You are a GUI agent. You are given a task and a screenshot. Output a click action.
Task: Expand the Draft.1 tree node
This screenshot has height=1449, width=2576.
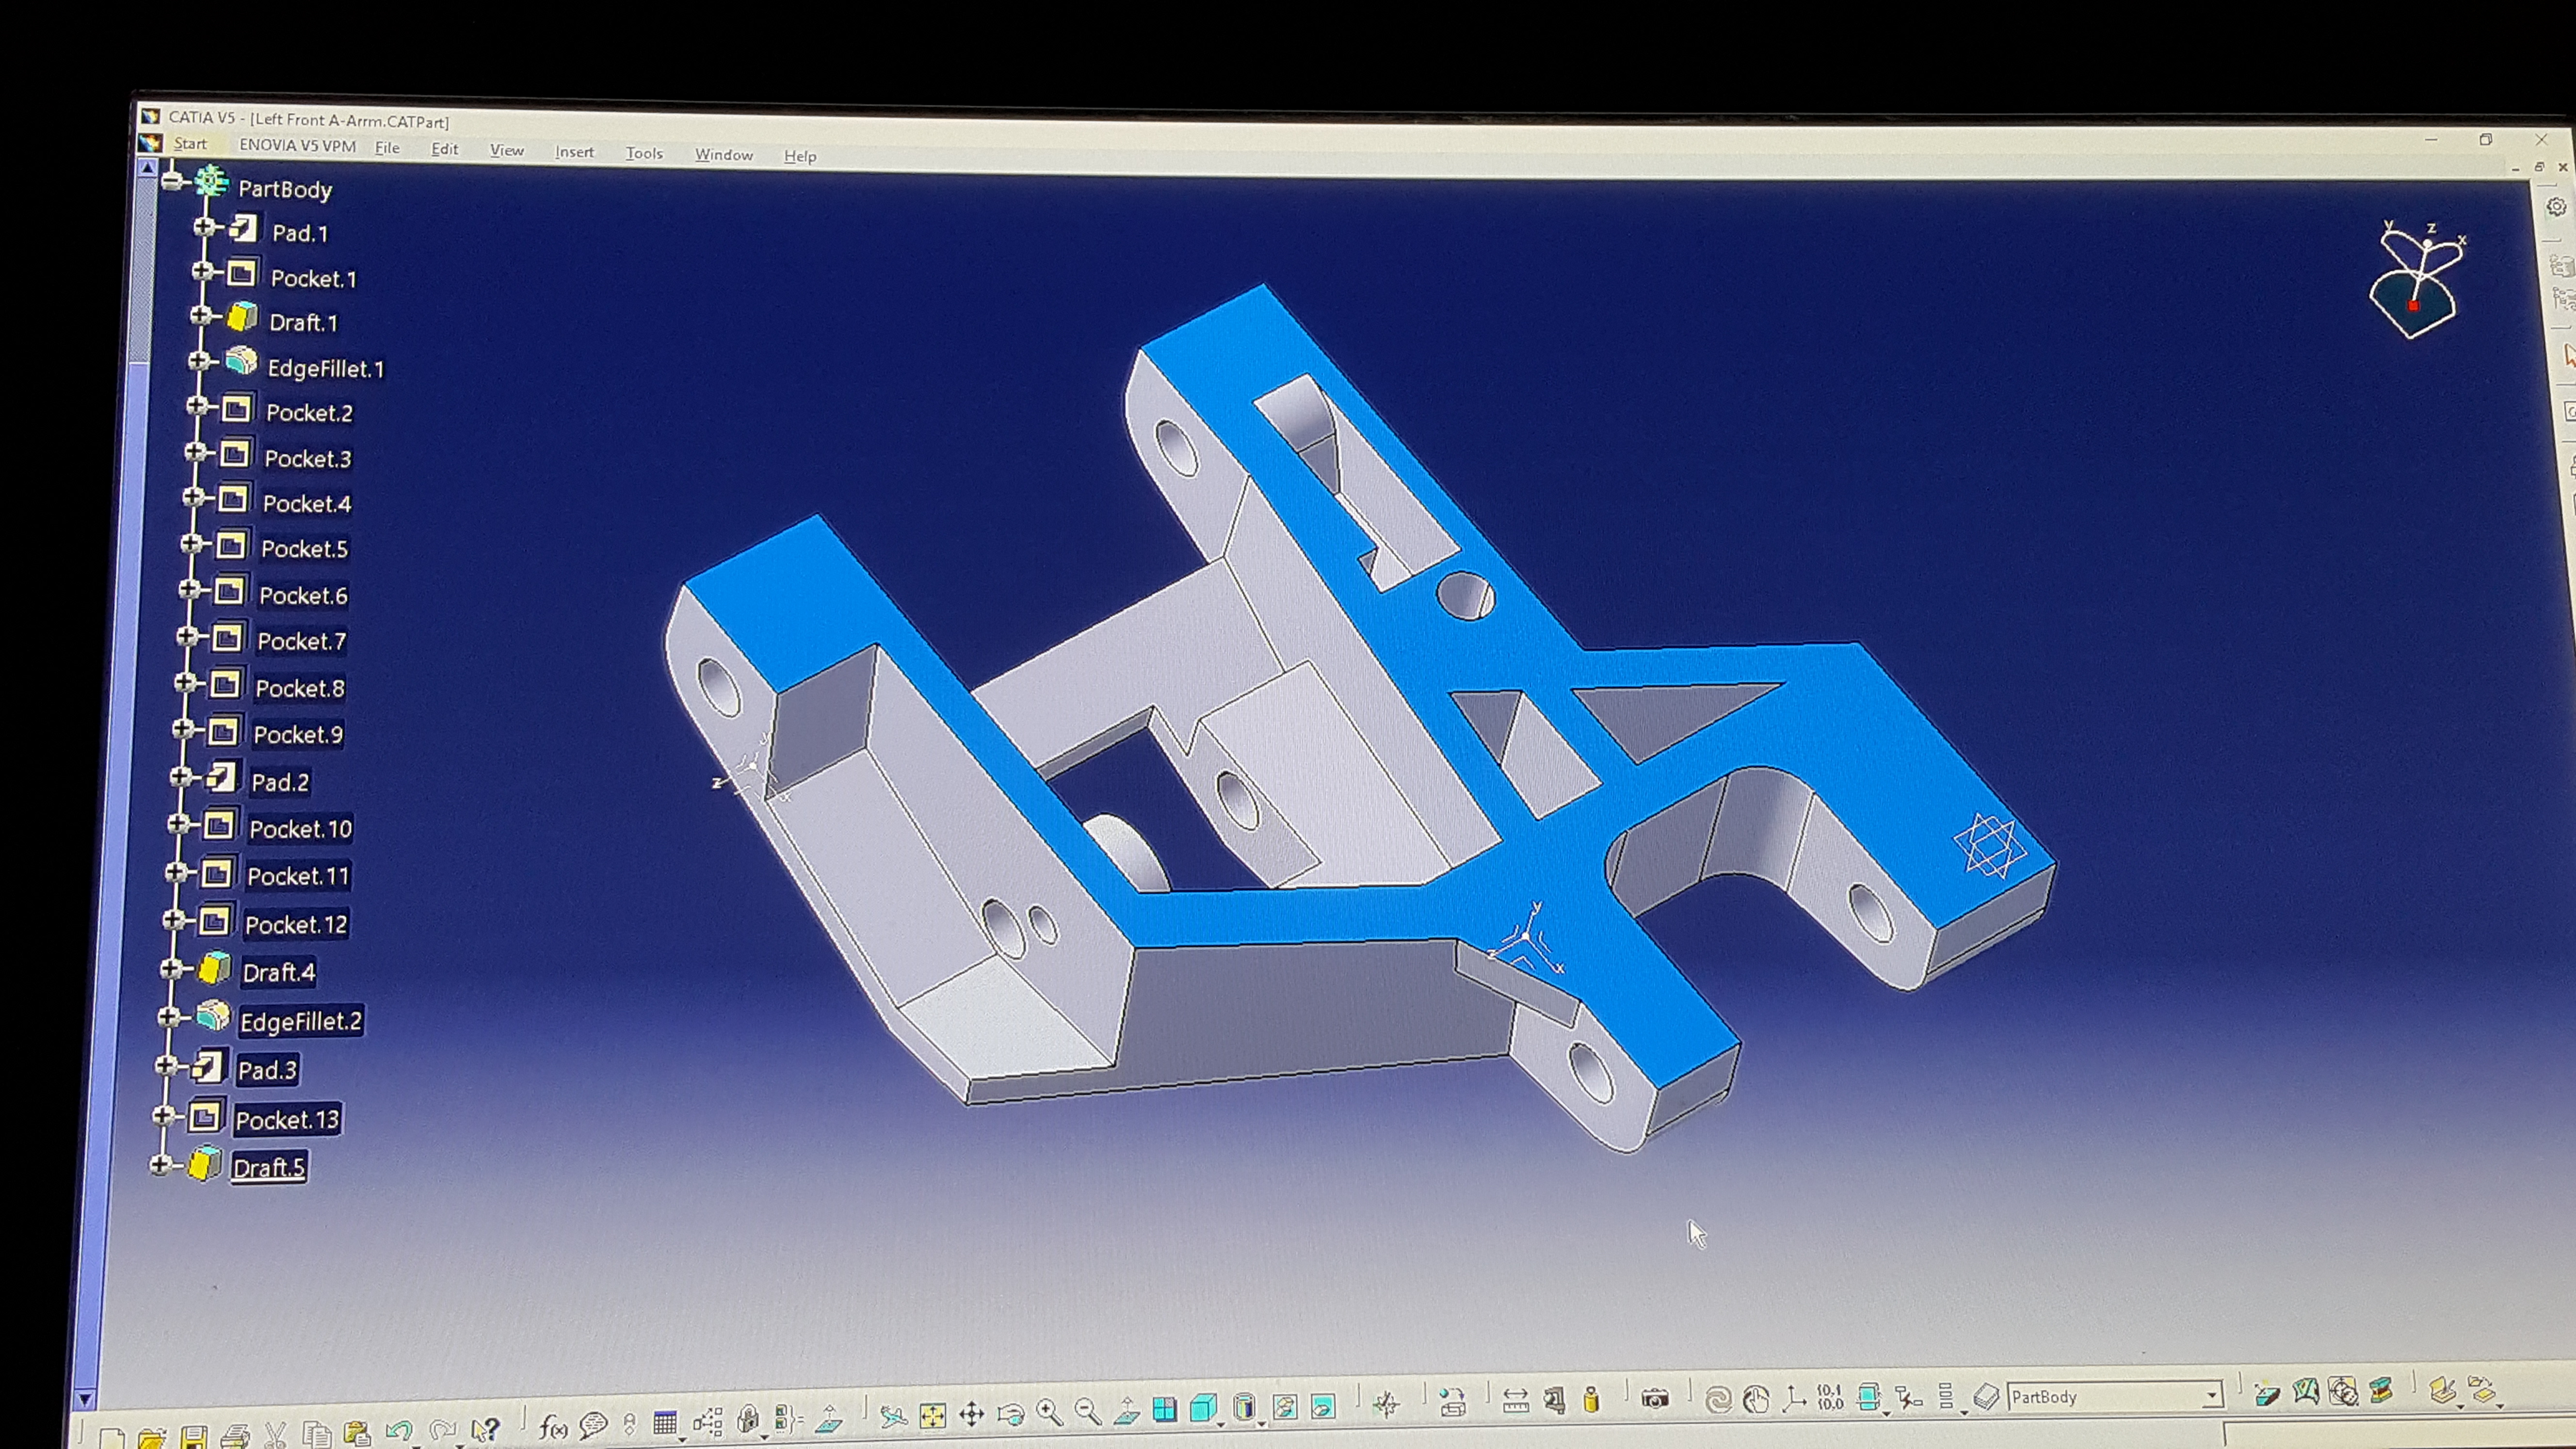pyautogui.click(x=201, y=315)
